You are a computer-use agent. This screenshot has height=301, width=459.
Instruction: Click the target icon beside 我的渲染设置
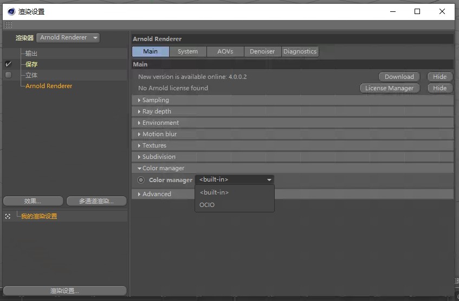[8, 216]
